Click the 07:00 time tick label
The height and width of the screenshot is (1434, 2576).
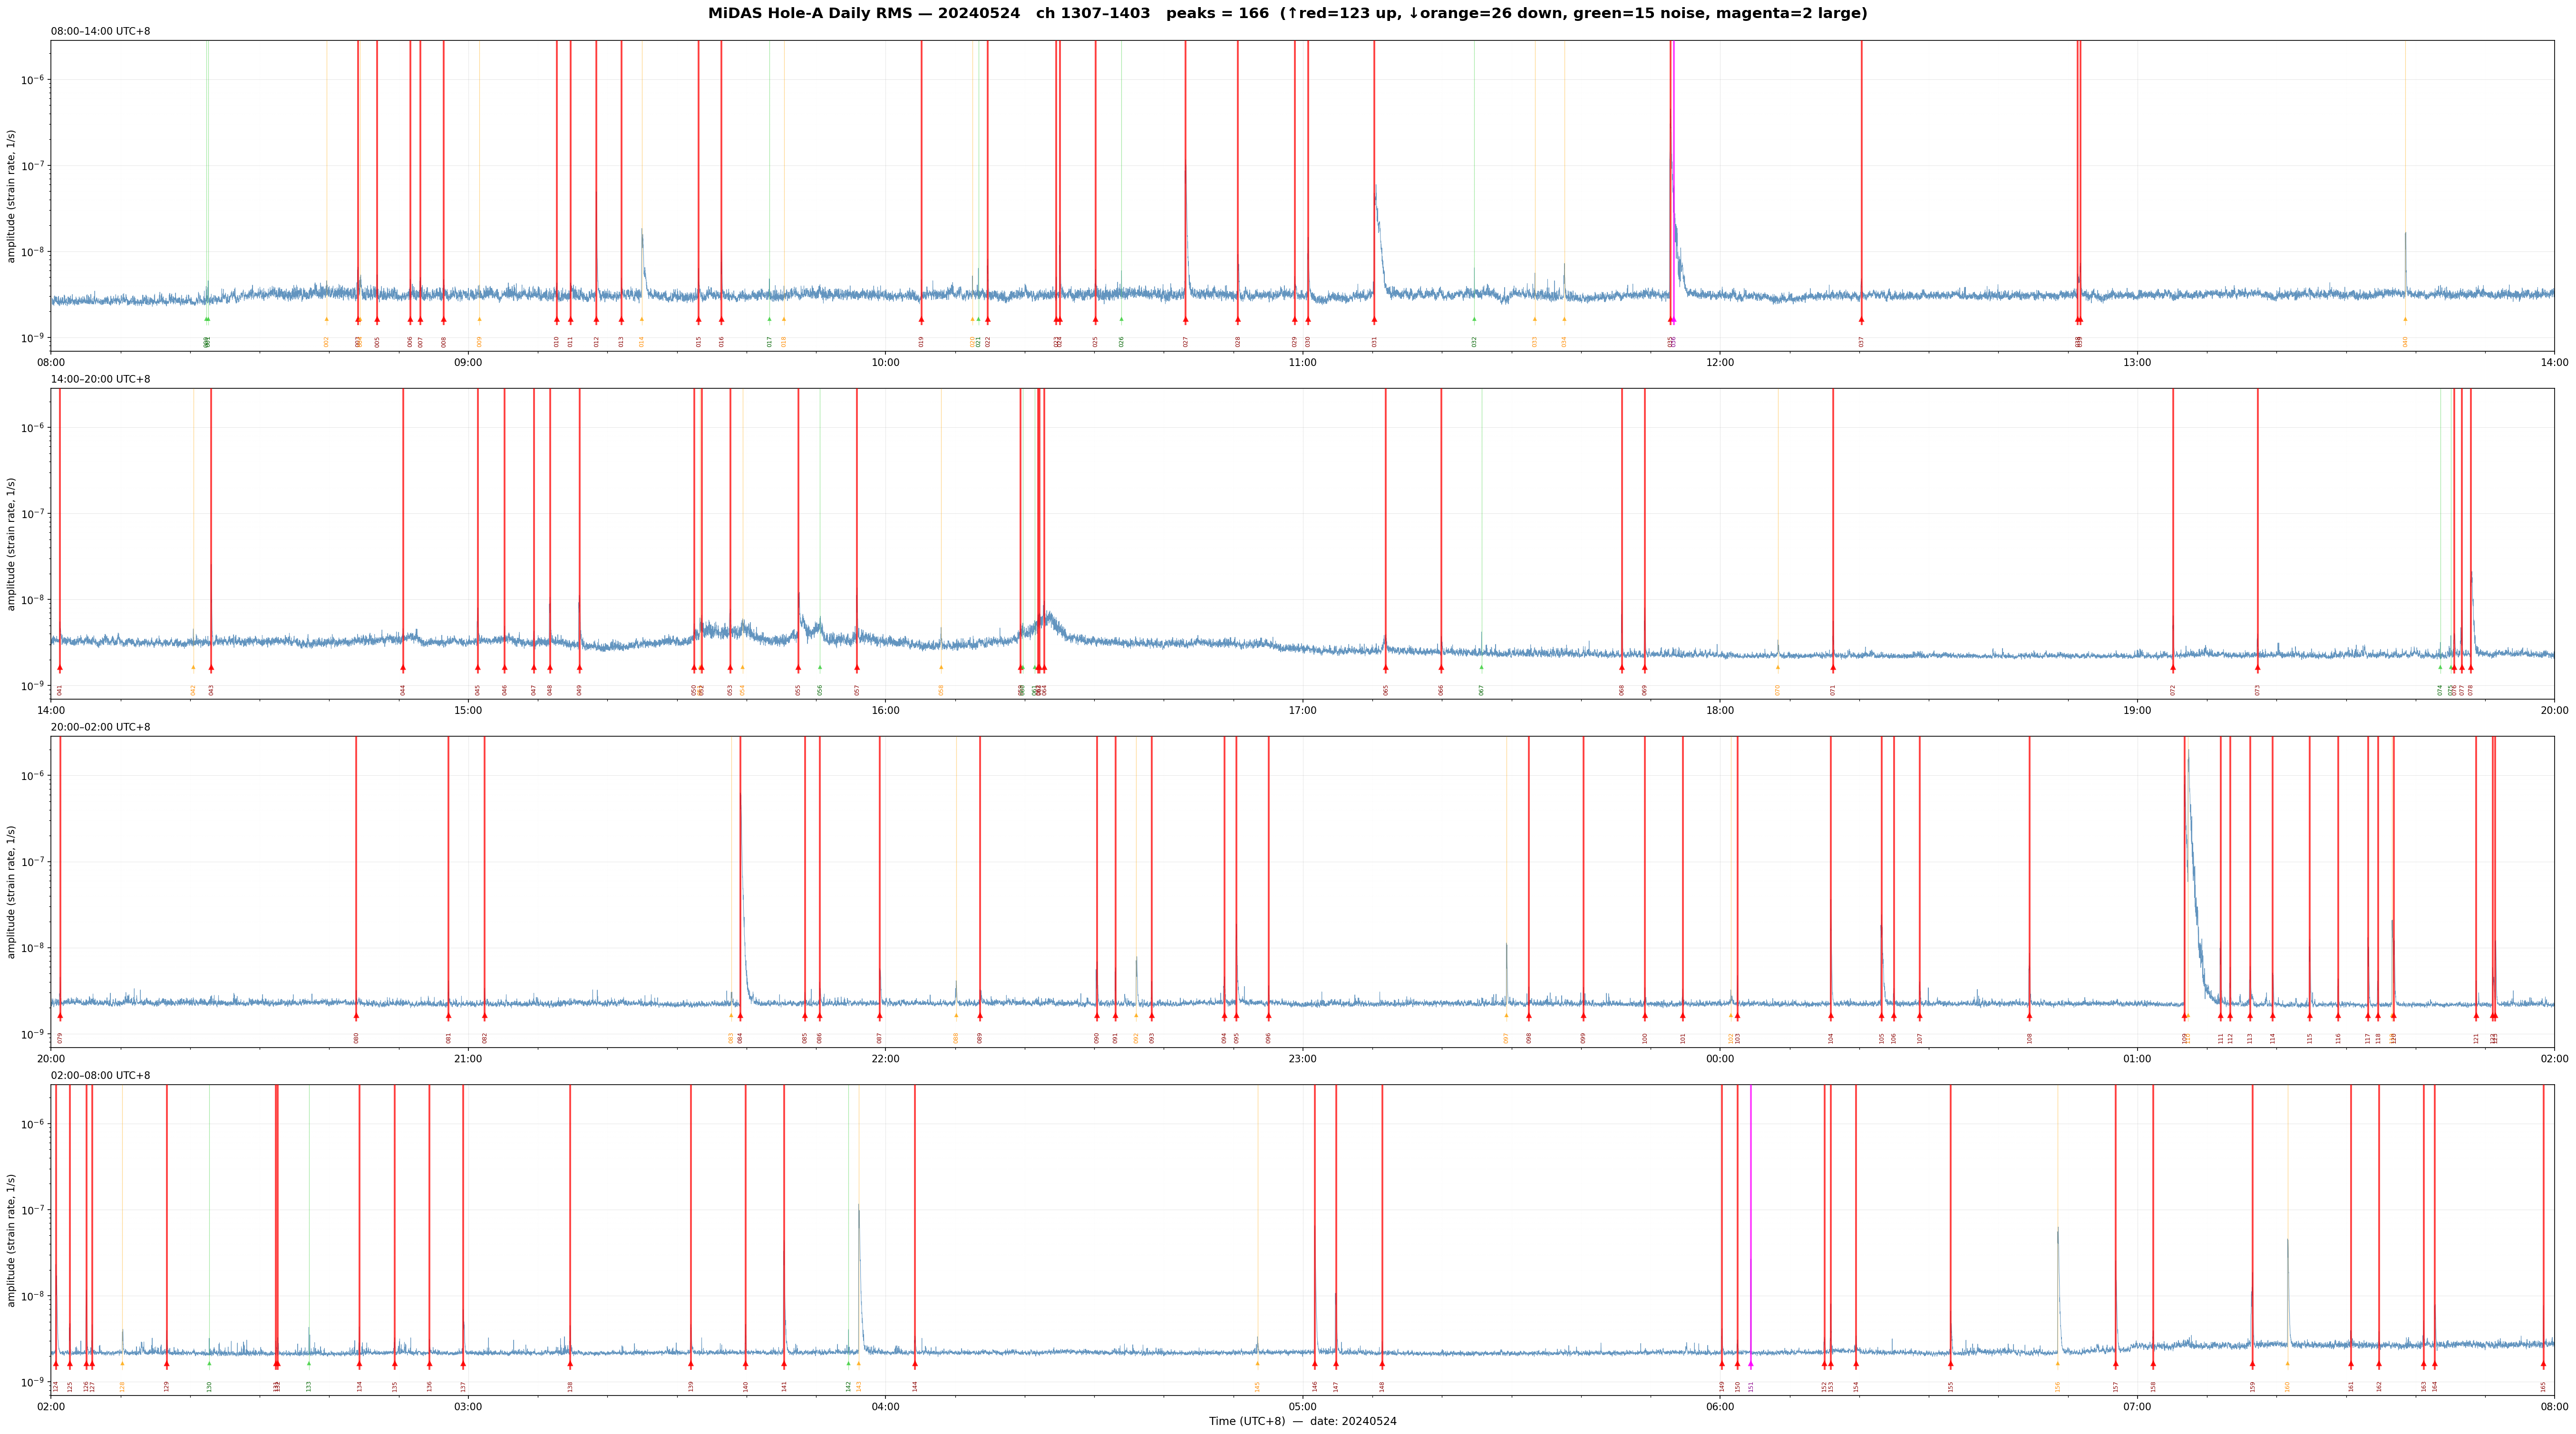click(2137, 1407)
